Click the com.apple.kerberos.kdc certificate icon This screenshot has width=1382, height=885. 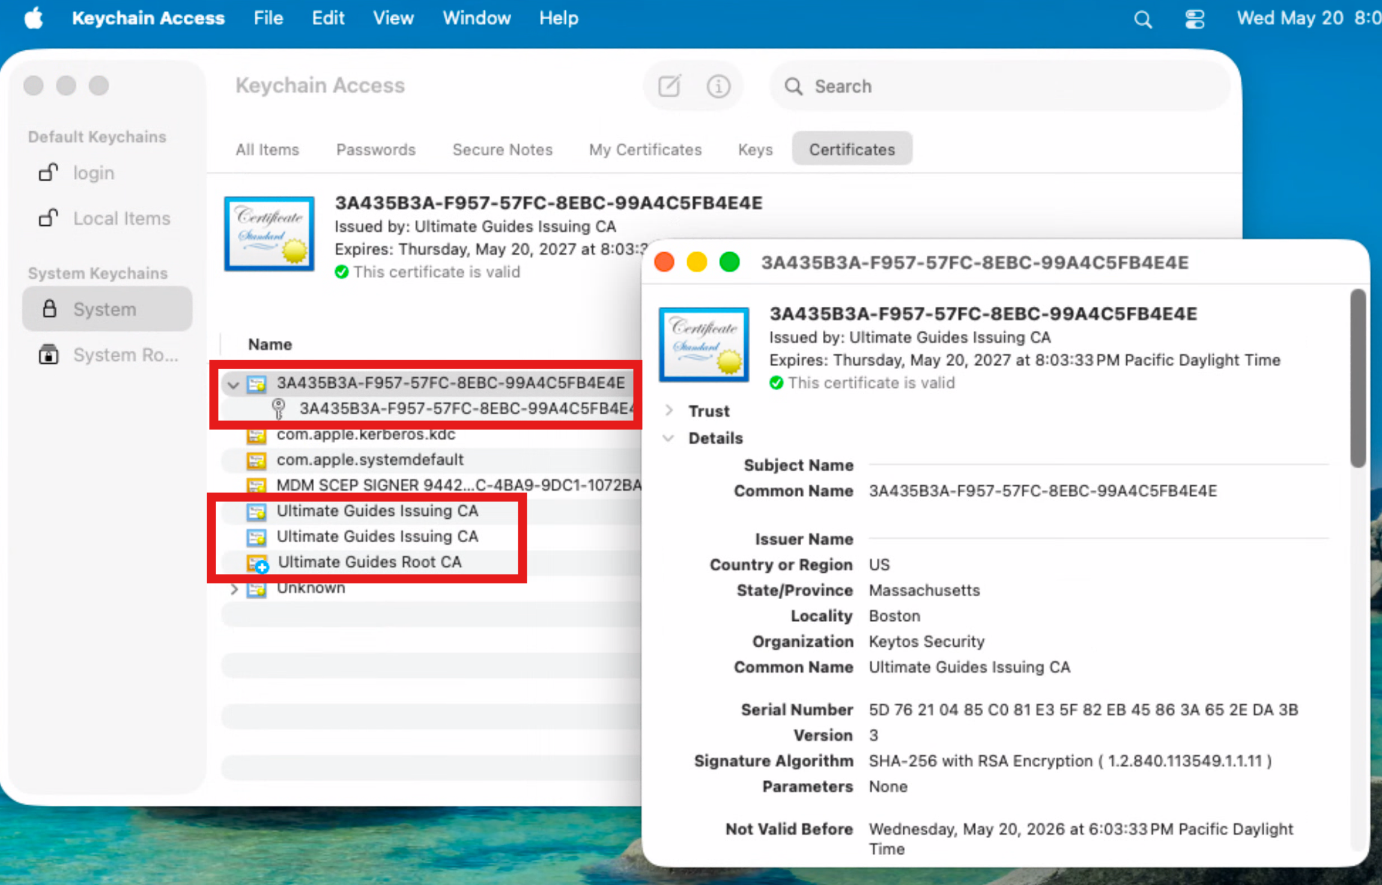coord(256,435)
